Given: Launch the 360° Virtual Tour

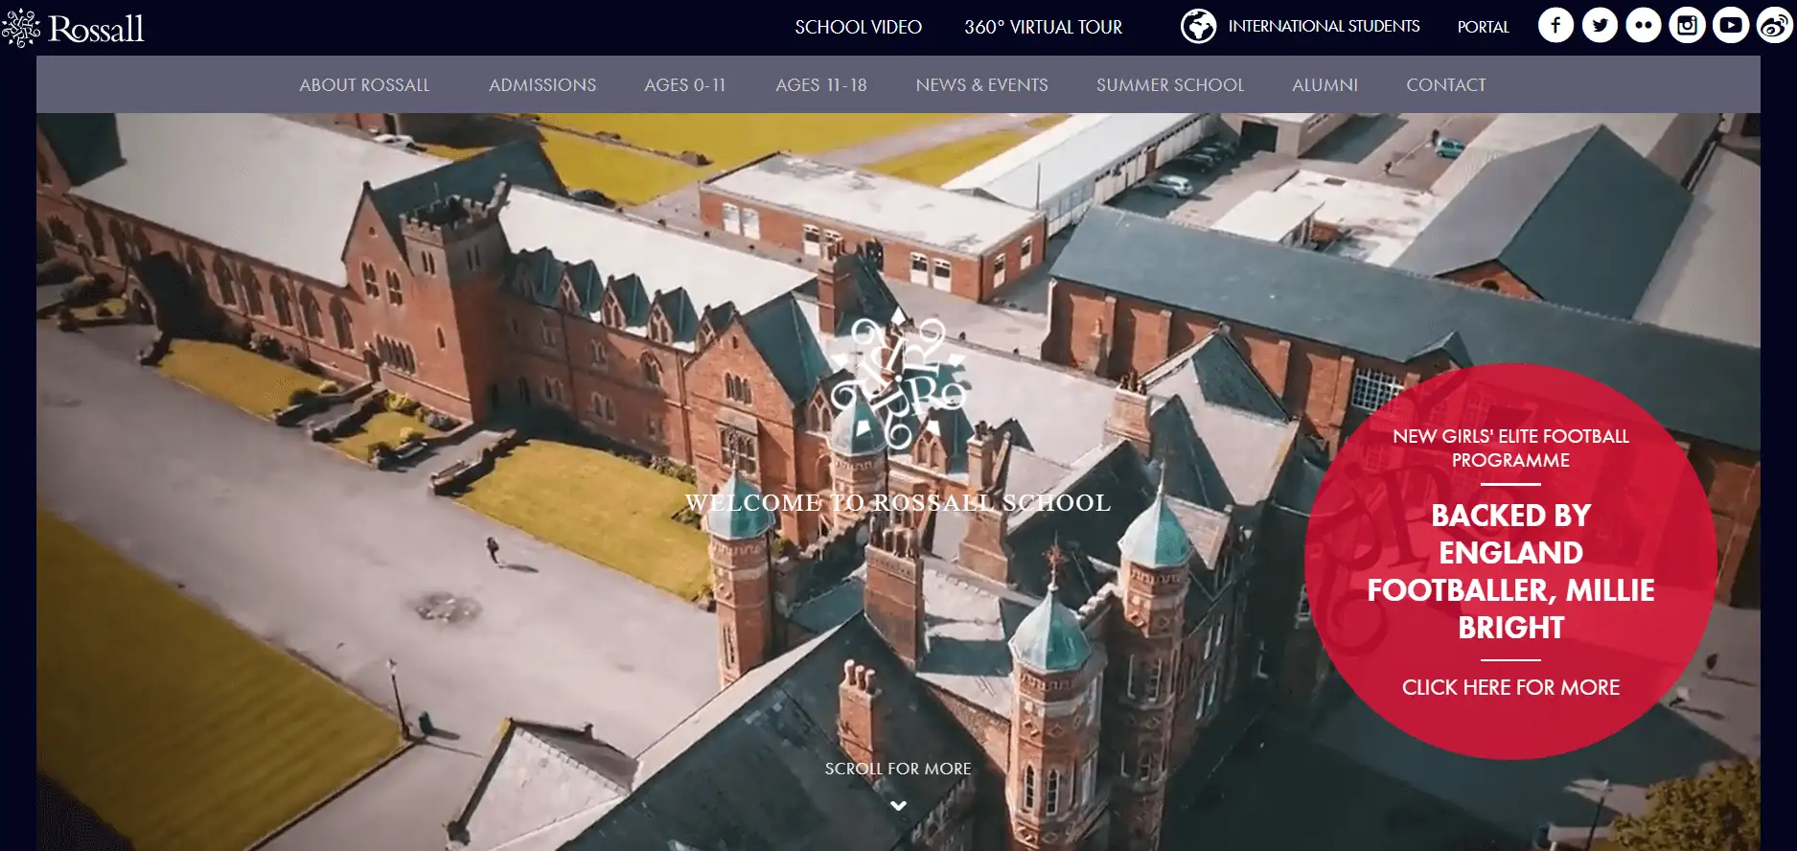Looking at the screenshot, I should tap(1043, 27).
